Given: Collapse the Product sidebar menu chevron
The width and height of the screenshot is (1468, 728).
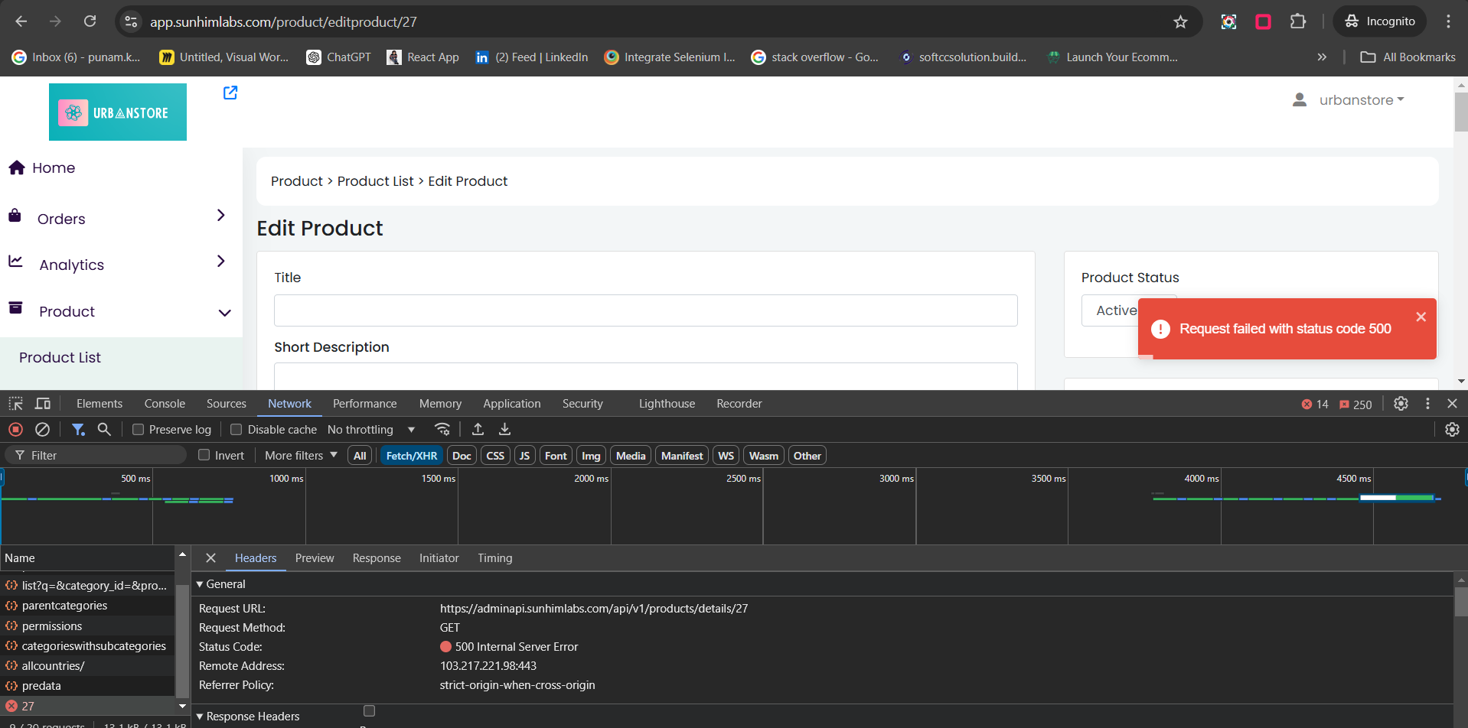Looking at the screenshot, I should point(224,313).
